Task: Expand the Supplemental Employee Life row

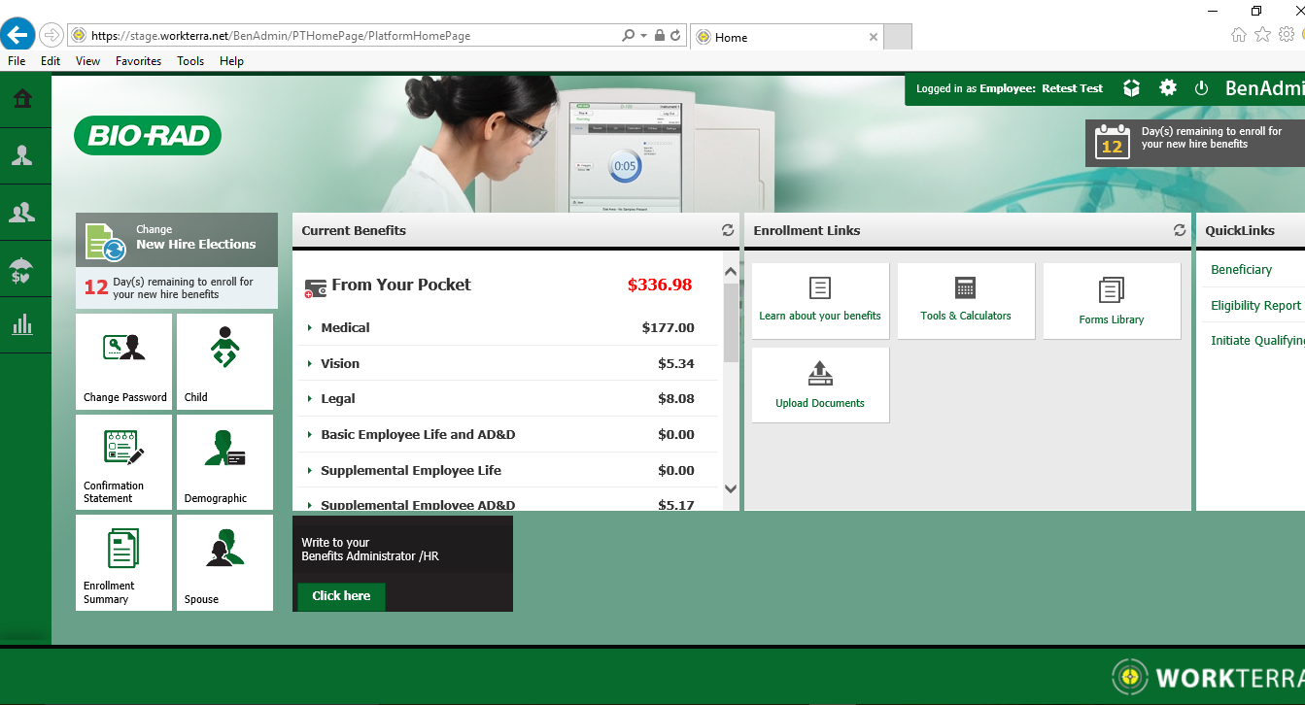Action: 411,471
